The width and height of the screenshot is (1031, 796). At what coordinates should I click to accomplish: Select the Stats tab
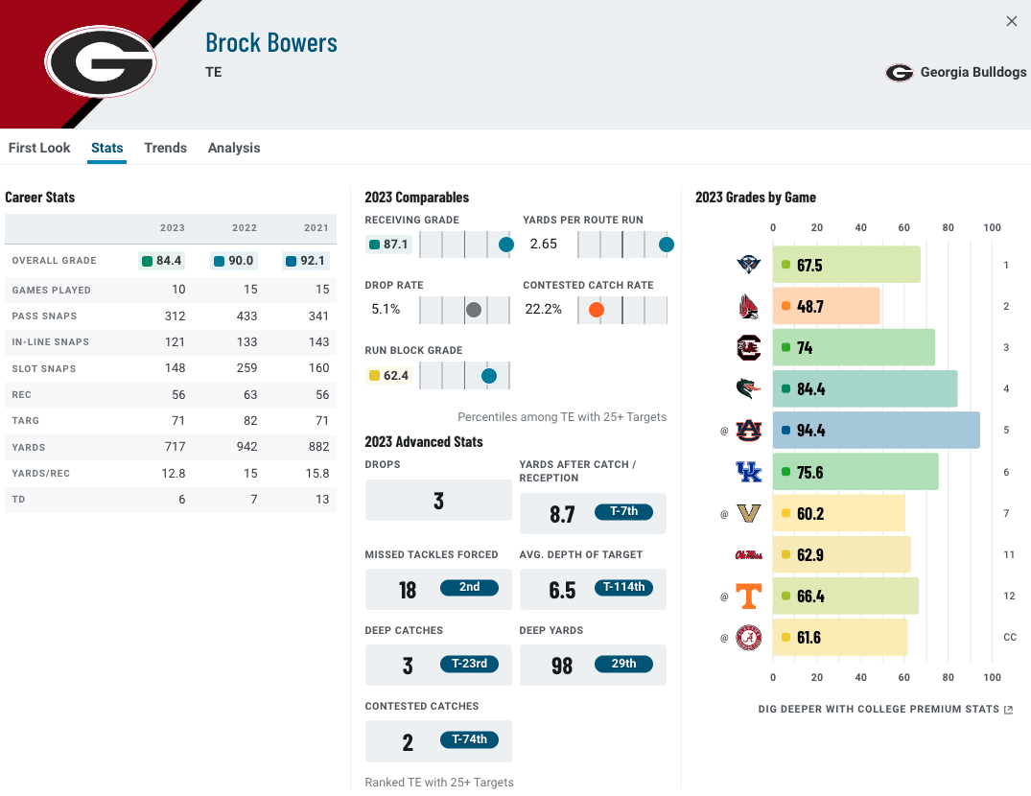coord(106,148)
